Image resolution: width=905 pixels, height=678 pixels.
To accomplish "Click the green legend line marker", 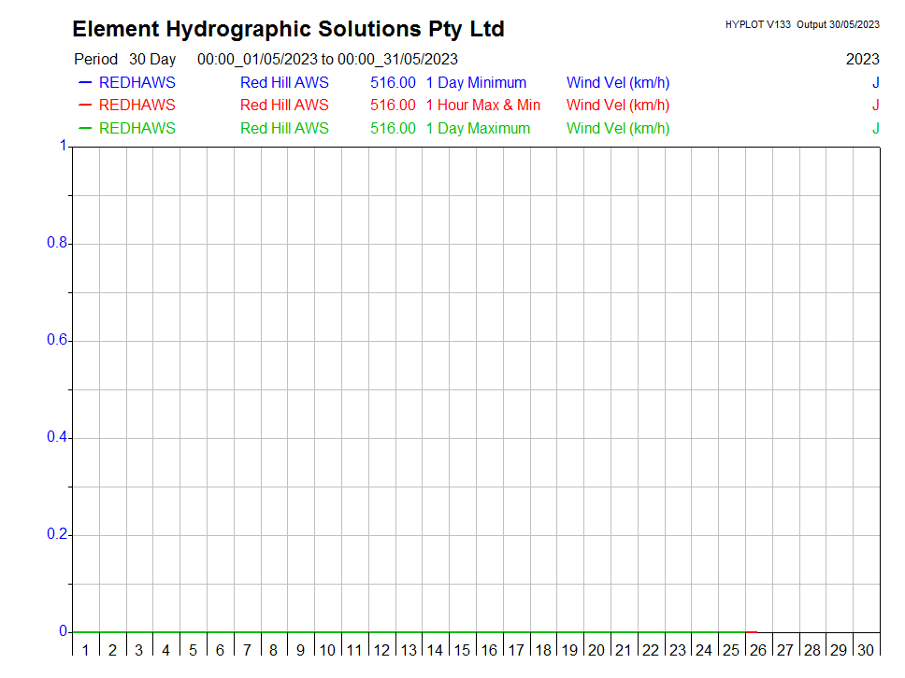I will (85, 129).
